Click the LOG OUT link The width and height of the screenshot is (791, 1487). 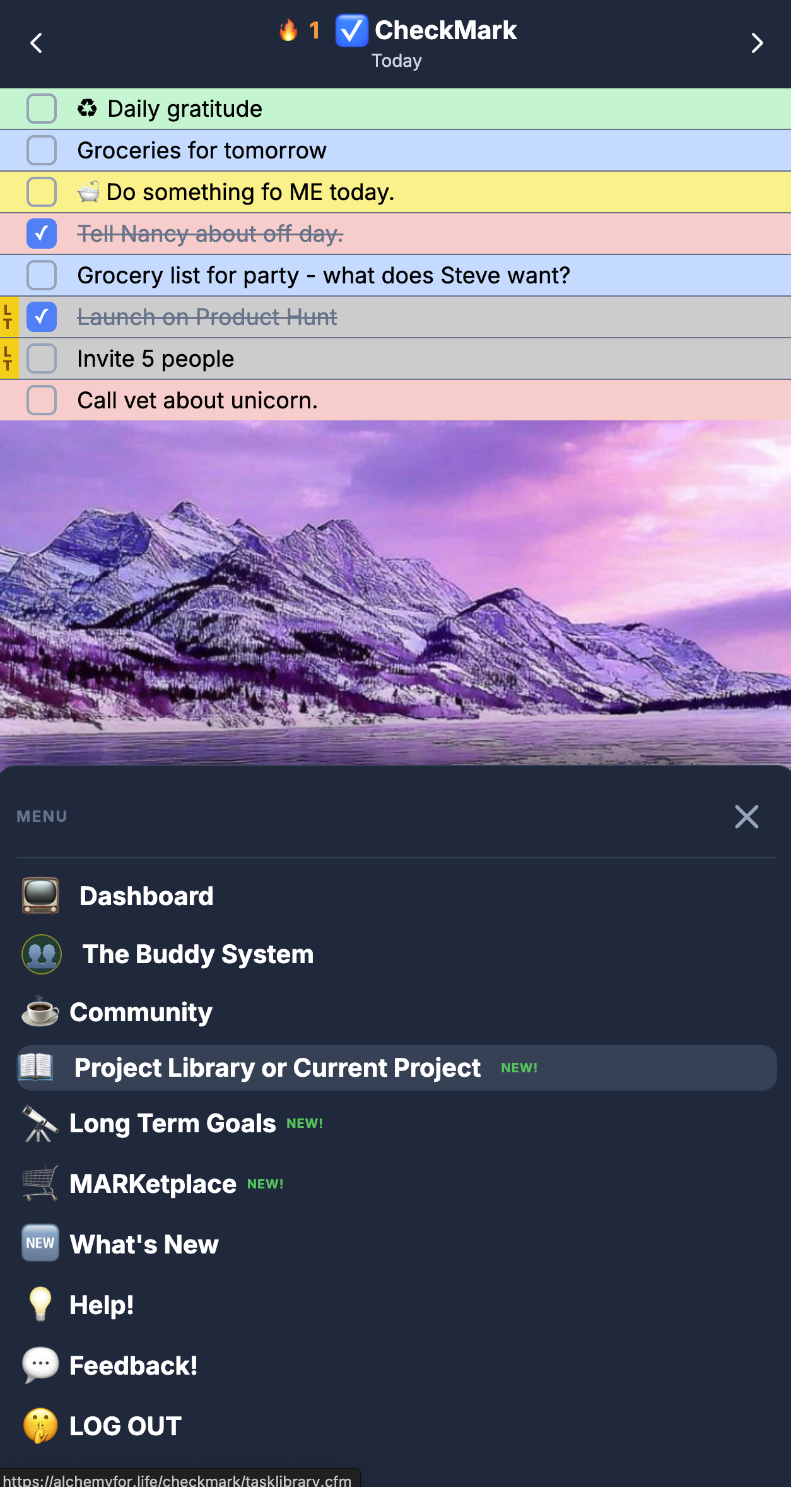tap(125, 1426)
